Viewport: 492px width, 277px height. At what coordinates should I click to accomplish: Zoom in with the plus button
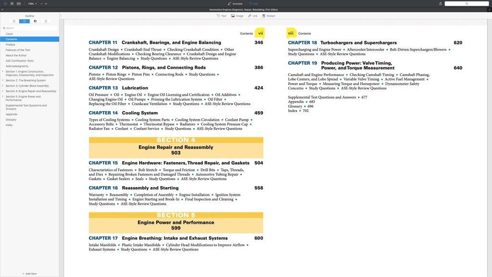click(46, 3)
